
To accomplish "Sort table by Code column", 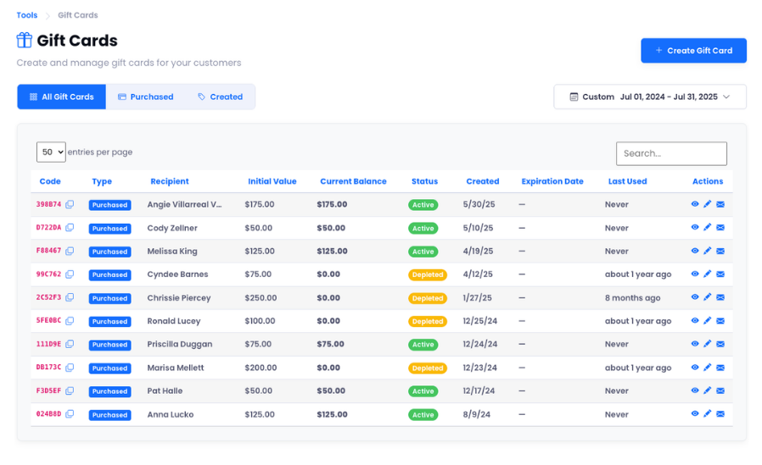I will [x=50, y=181].
